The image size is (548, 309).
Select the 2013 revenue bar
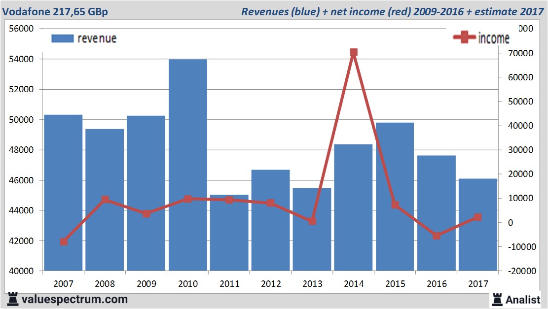[x=312, y=229]
